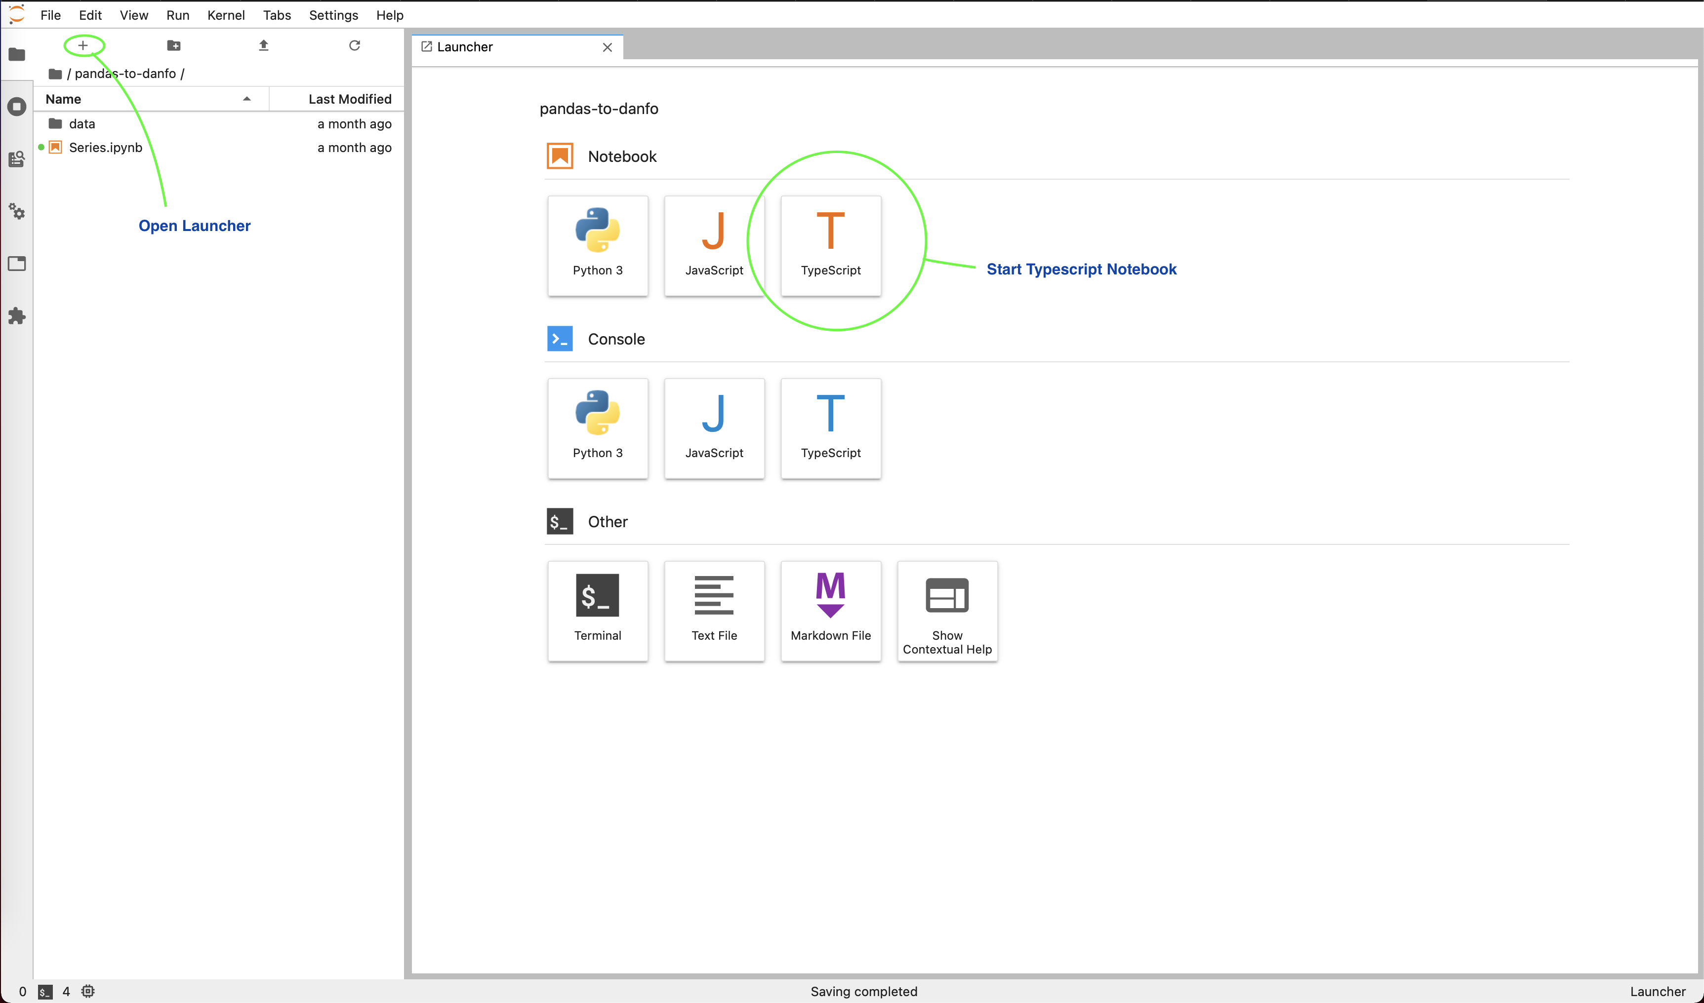Open the Extension Manager puzzle icon

(x=17, y=315)
